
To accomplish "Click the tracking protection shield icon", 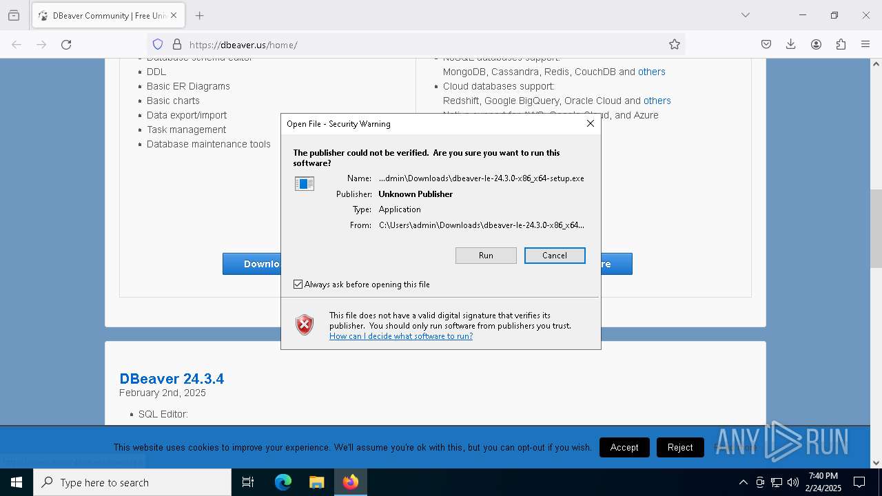I will (158, 45).
